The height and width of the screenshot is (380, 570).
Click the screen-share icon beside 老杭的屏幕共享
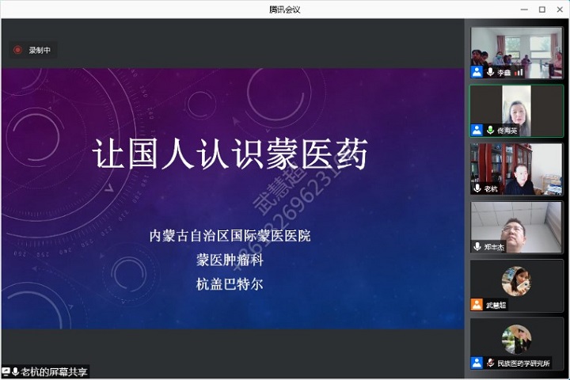pyautogui.click(x=6, y=372)
